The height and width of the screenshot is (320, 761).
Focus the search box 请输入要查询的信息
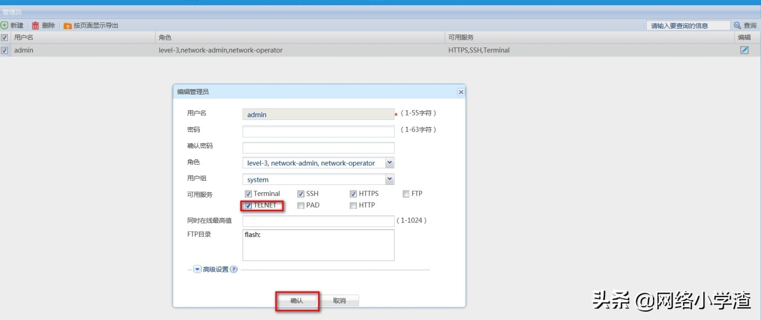(x=688, y=25)
